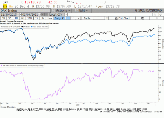
Task: Click the Table button
Action: click(x=87, y=18)
